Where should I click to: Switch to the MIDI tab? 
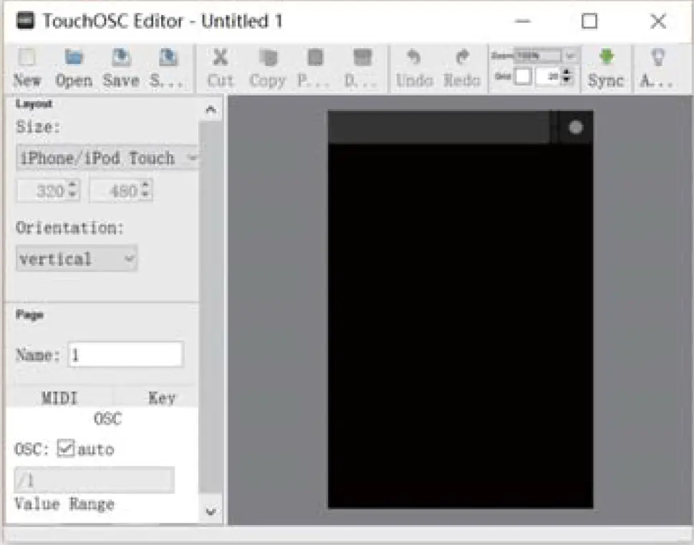(x=59, y=397)
